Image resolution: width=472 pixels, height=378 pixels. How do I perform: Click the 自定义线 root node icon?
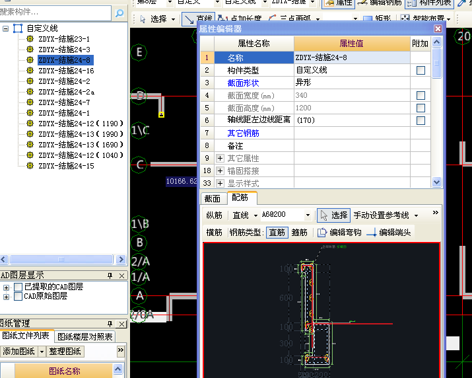coord(18,28)
